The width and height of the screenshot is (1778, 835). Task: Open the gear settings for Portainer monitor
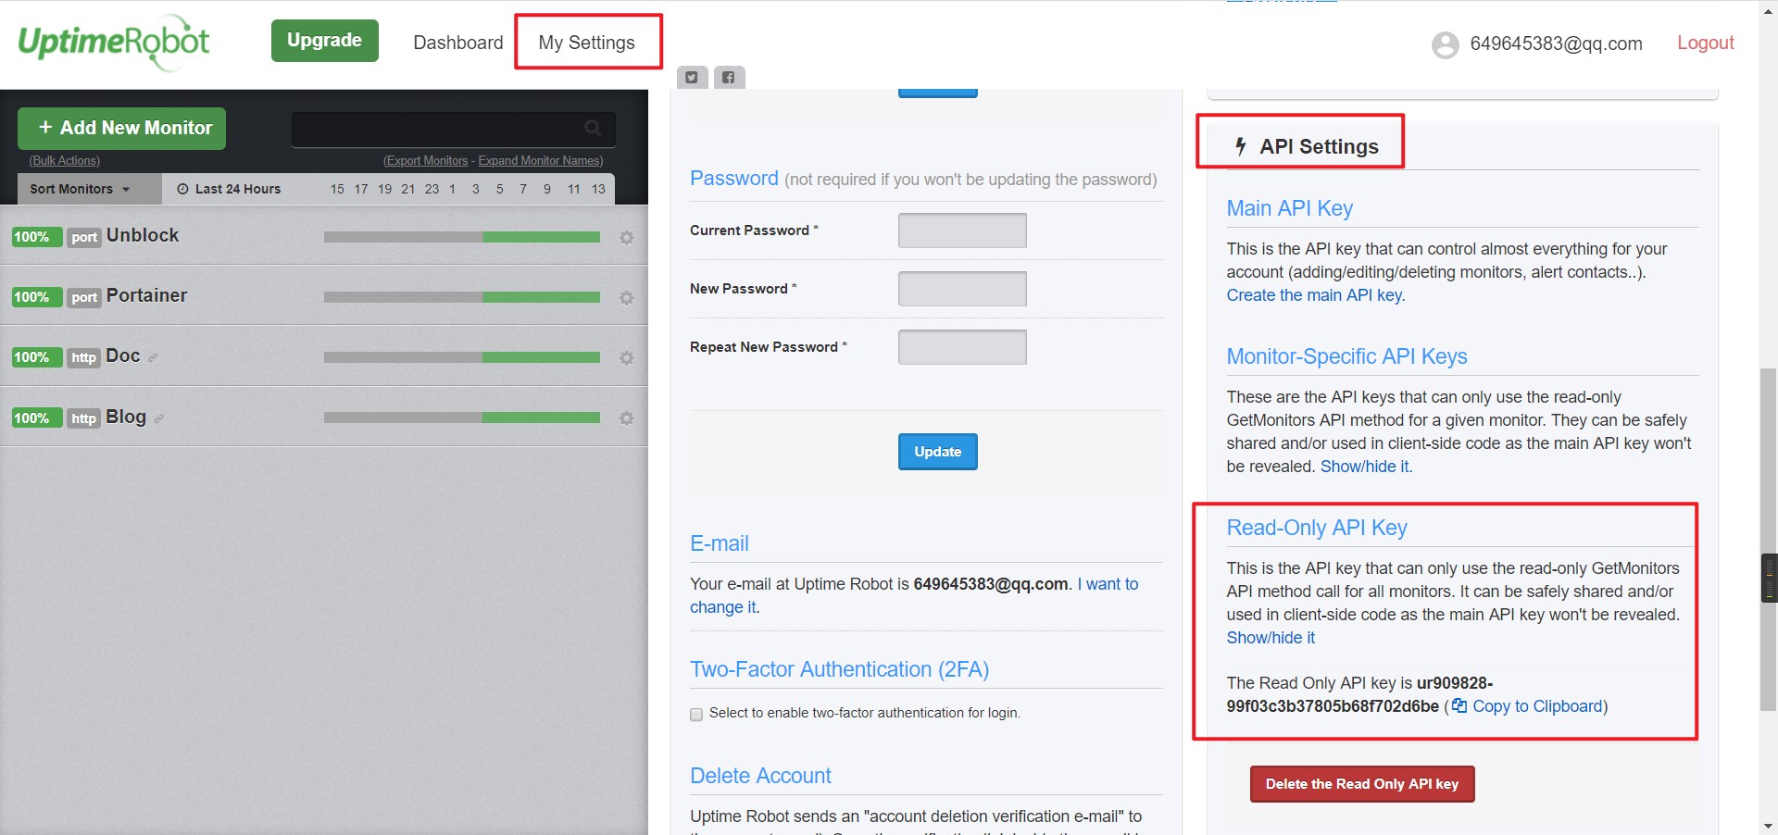pos(627,298)
